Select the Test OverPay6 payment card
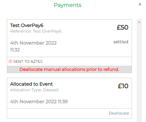The image size is (146, 122). (69, 38)
